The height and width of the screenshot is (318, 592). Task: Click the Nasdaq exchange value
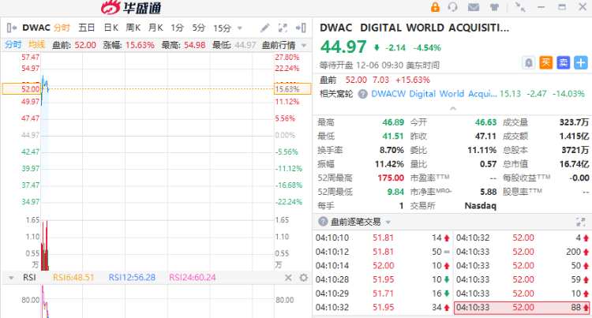click(480, 206)
